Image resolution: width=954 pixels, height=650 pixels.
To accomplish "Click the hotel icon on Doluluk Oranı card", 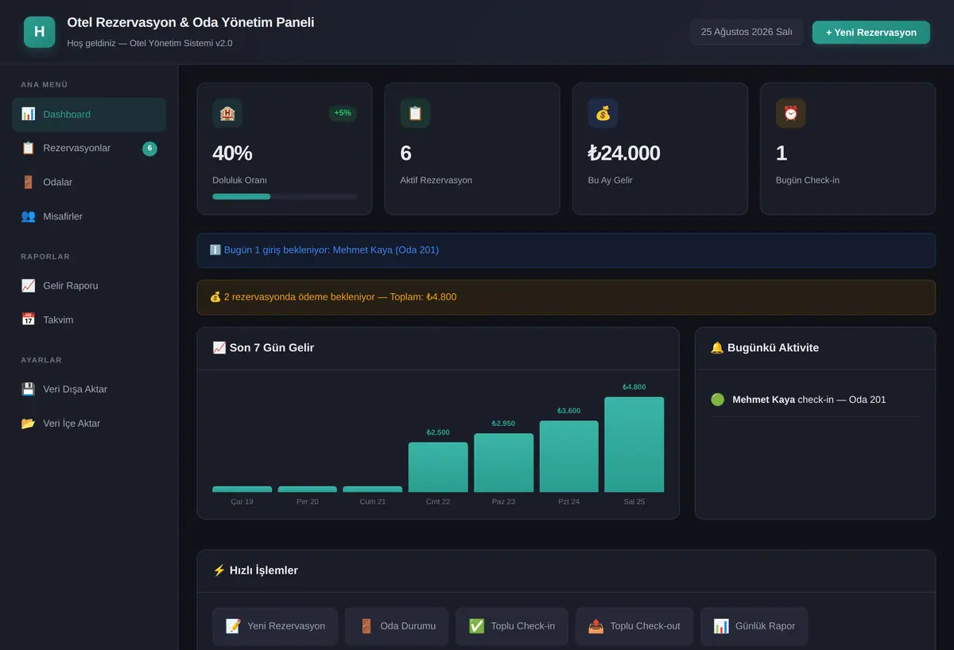I will (227, 114).
